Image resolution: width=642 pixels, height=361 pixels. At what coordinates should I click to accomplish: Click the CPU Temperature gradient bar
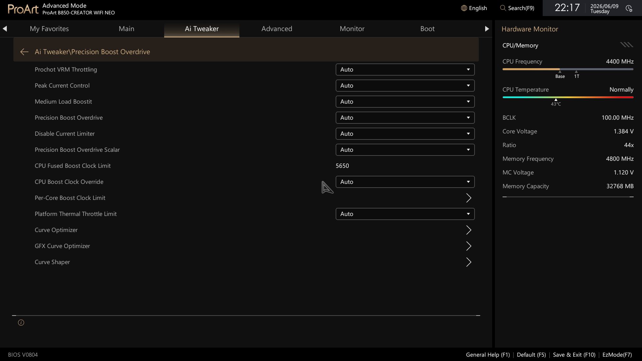568,97
